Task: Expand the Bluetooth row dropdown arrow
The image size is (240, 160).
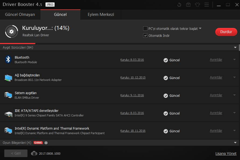Action: click(x=234, y=60)
